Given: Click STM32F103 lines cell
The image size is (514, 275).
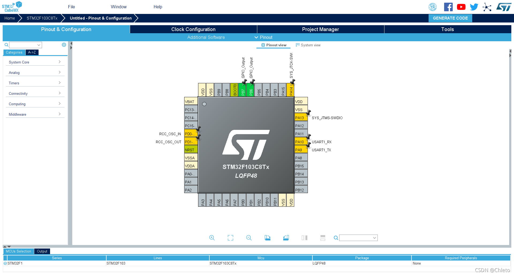Looking at the screenshot, I should click(x=158, y=263).
